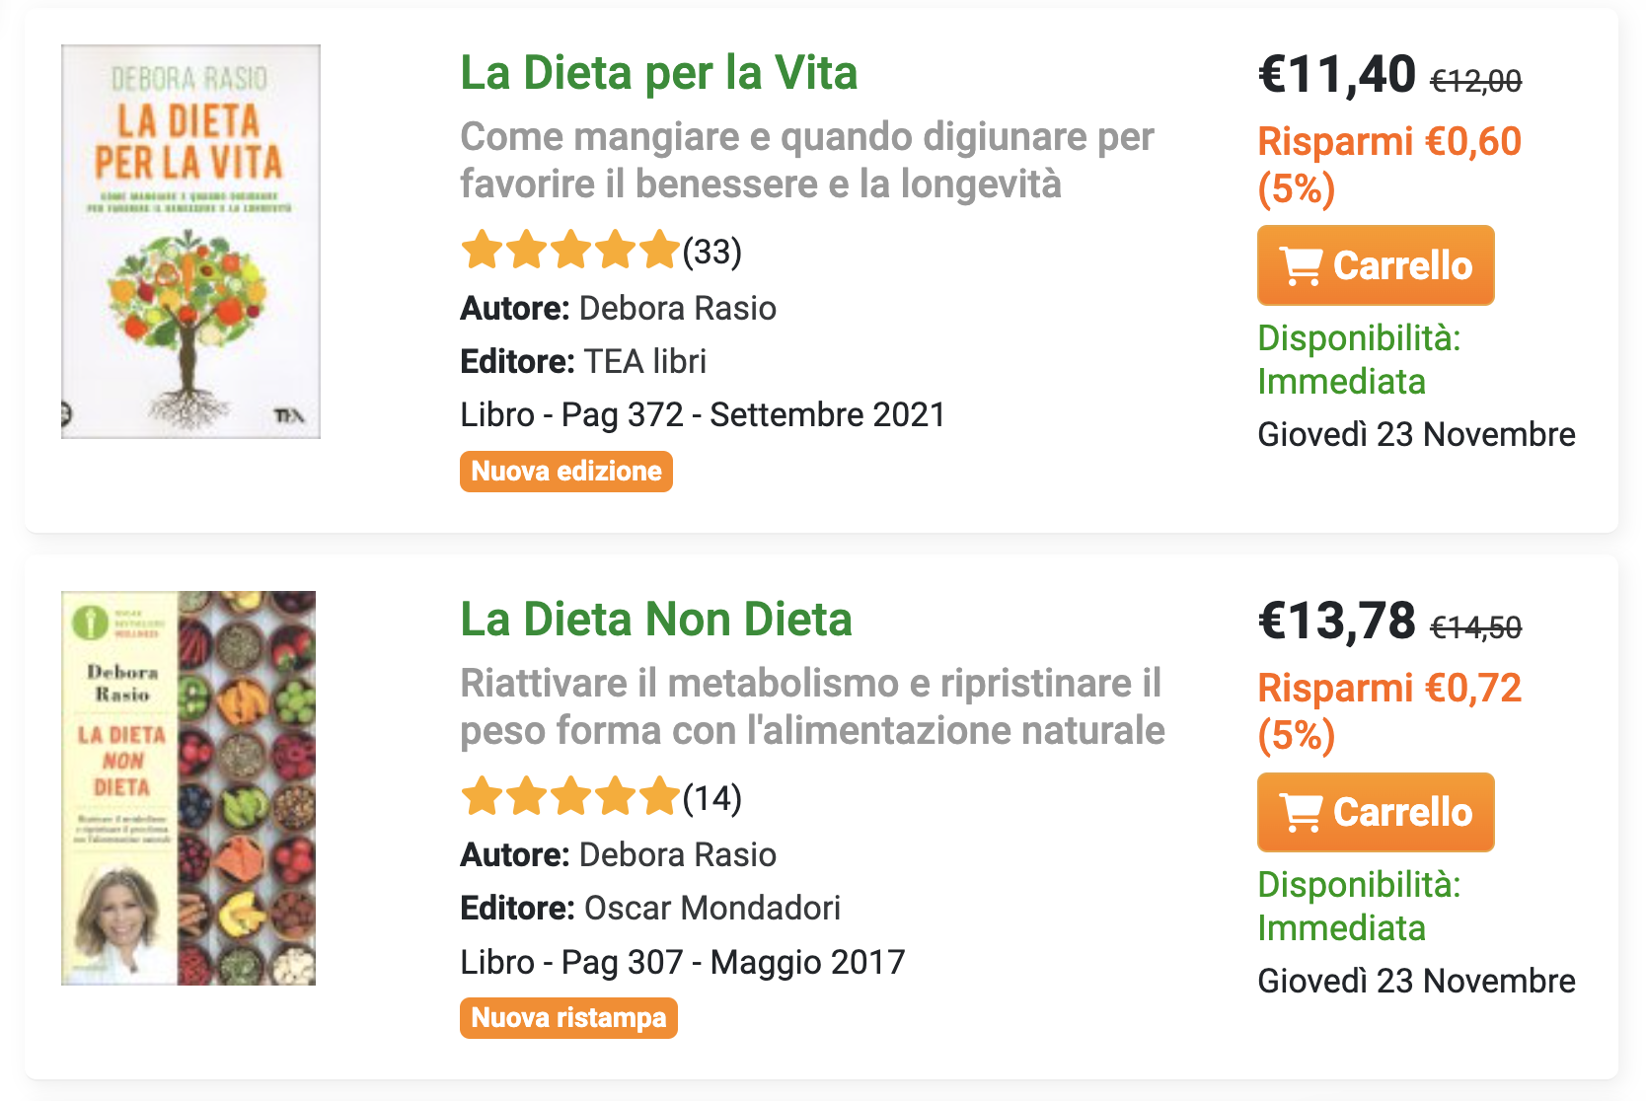The height and width of the screenshot is (1101, 1646).
Task: Click the Oscar Mondadori publisher name
Action: click(711, 908)
